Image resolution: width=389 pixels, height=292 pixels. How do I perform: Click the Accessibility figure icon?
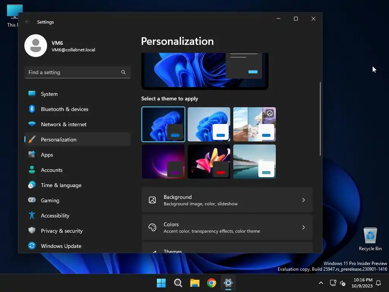tap(32, 215)
